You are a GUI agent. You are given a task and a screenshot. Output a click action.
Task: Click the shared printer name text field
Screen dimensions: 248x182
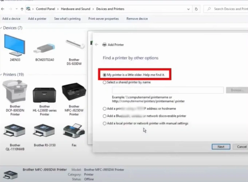click(x=168, y=90)
